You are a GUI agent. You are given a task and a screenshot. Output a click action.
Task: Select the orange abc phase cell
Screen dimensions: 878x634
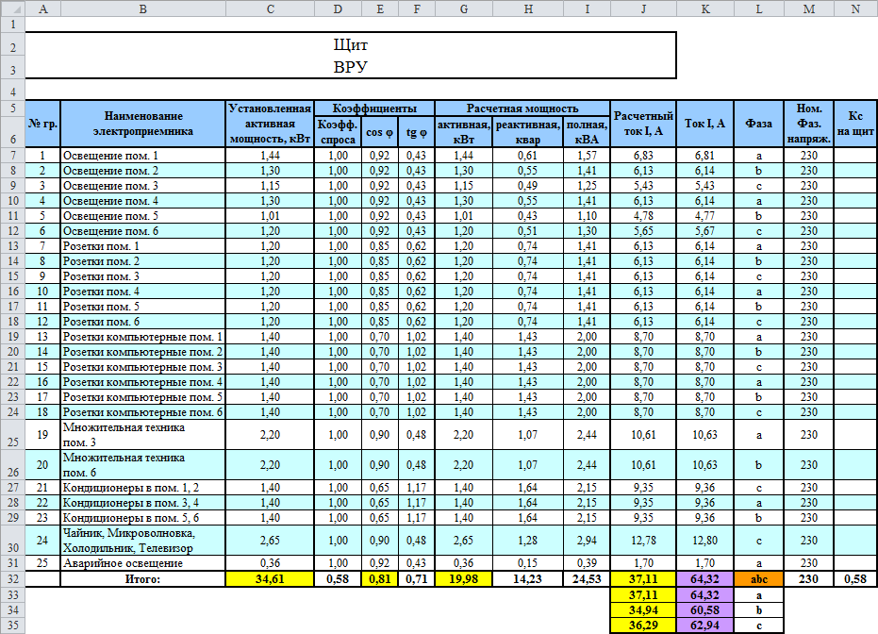758,578
